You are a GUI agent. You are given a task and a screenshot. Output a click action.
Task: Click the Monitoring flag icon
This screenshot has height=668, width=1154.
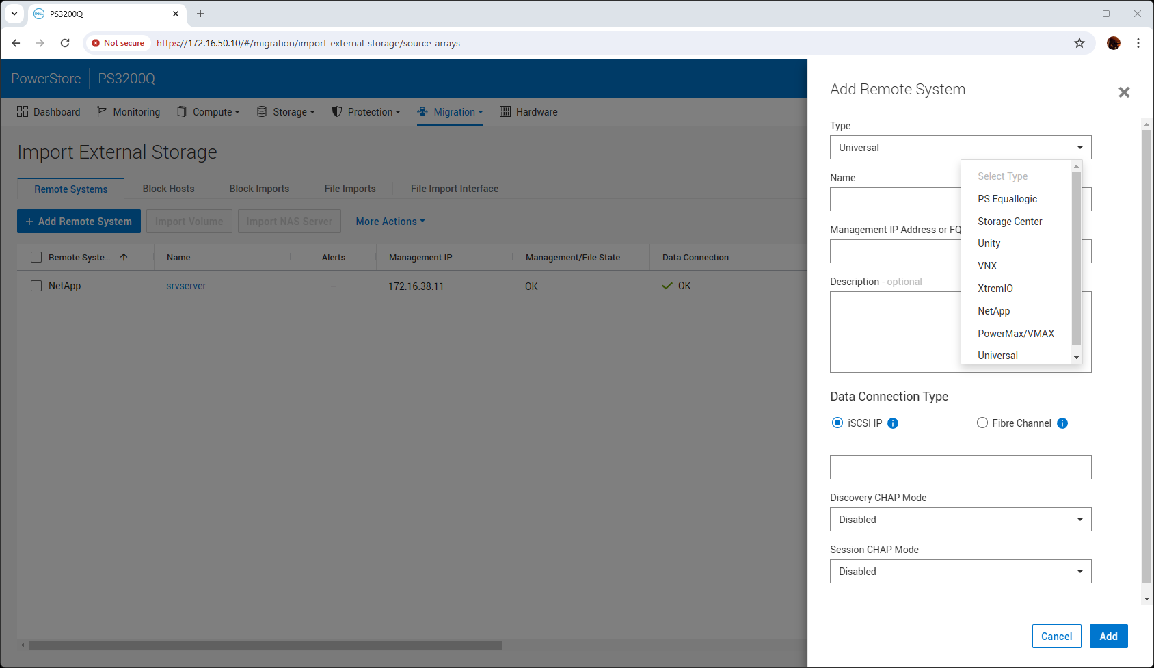[102, 111]
